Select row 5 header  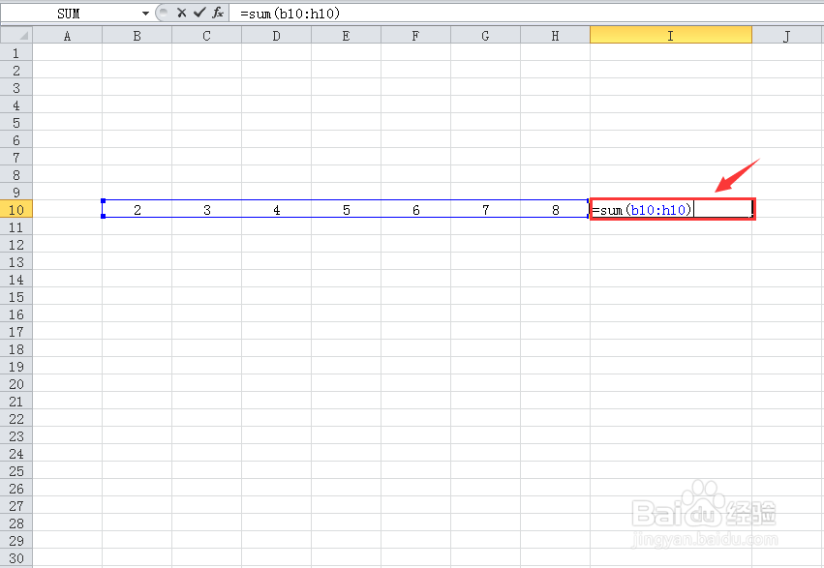(x=16, y=123)
